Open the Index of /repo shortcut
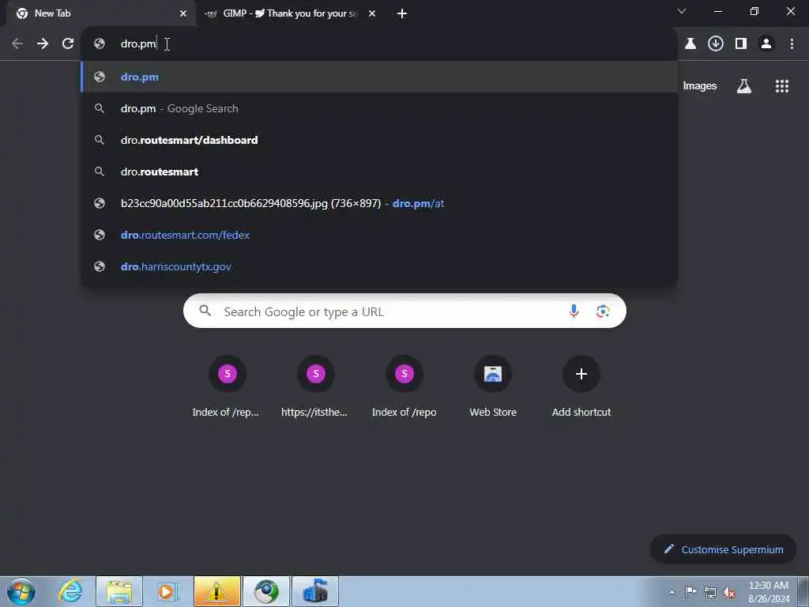 [404, 386]
